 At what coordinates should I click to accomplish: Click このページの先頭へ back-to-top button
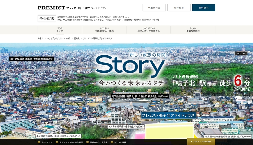point(201,142)
